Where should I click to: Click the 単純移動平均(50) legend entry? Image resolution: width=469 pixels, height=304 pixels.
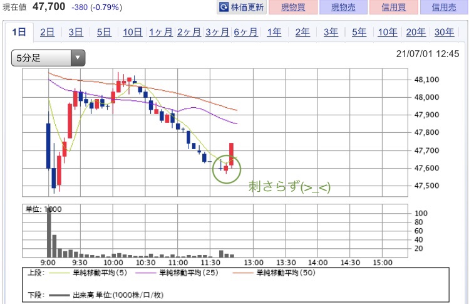click(x=274, y=273)
